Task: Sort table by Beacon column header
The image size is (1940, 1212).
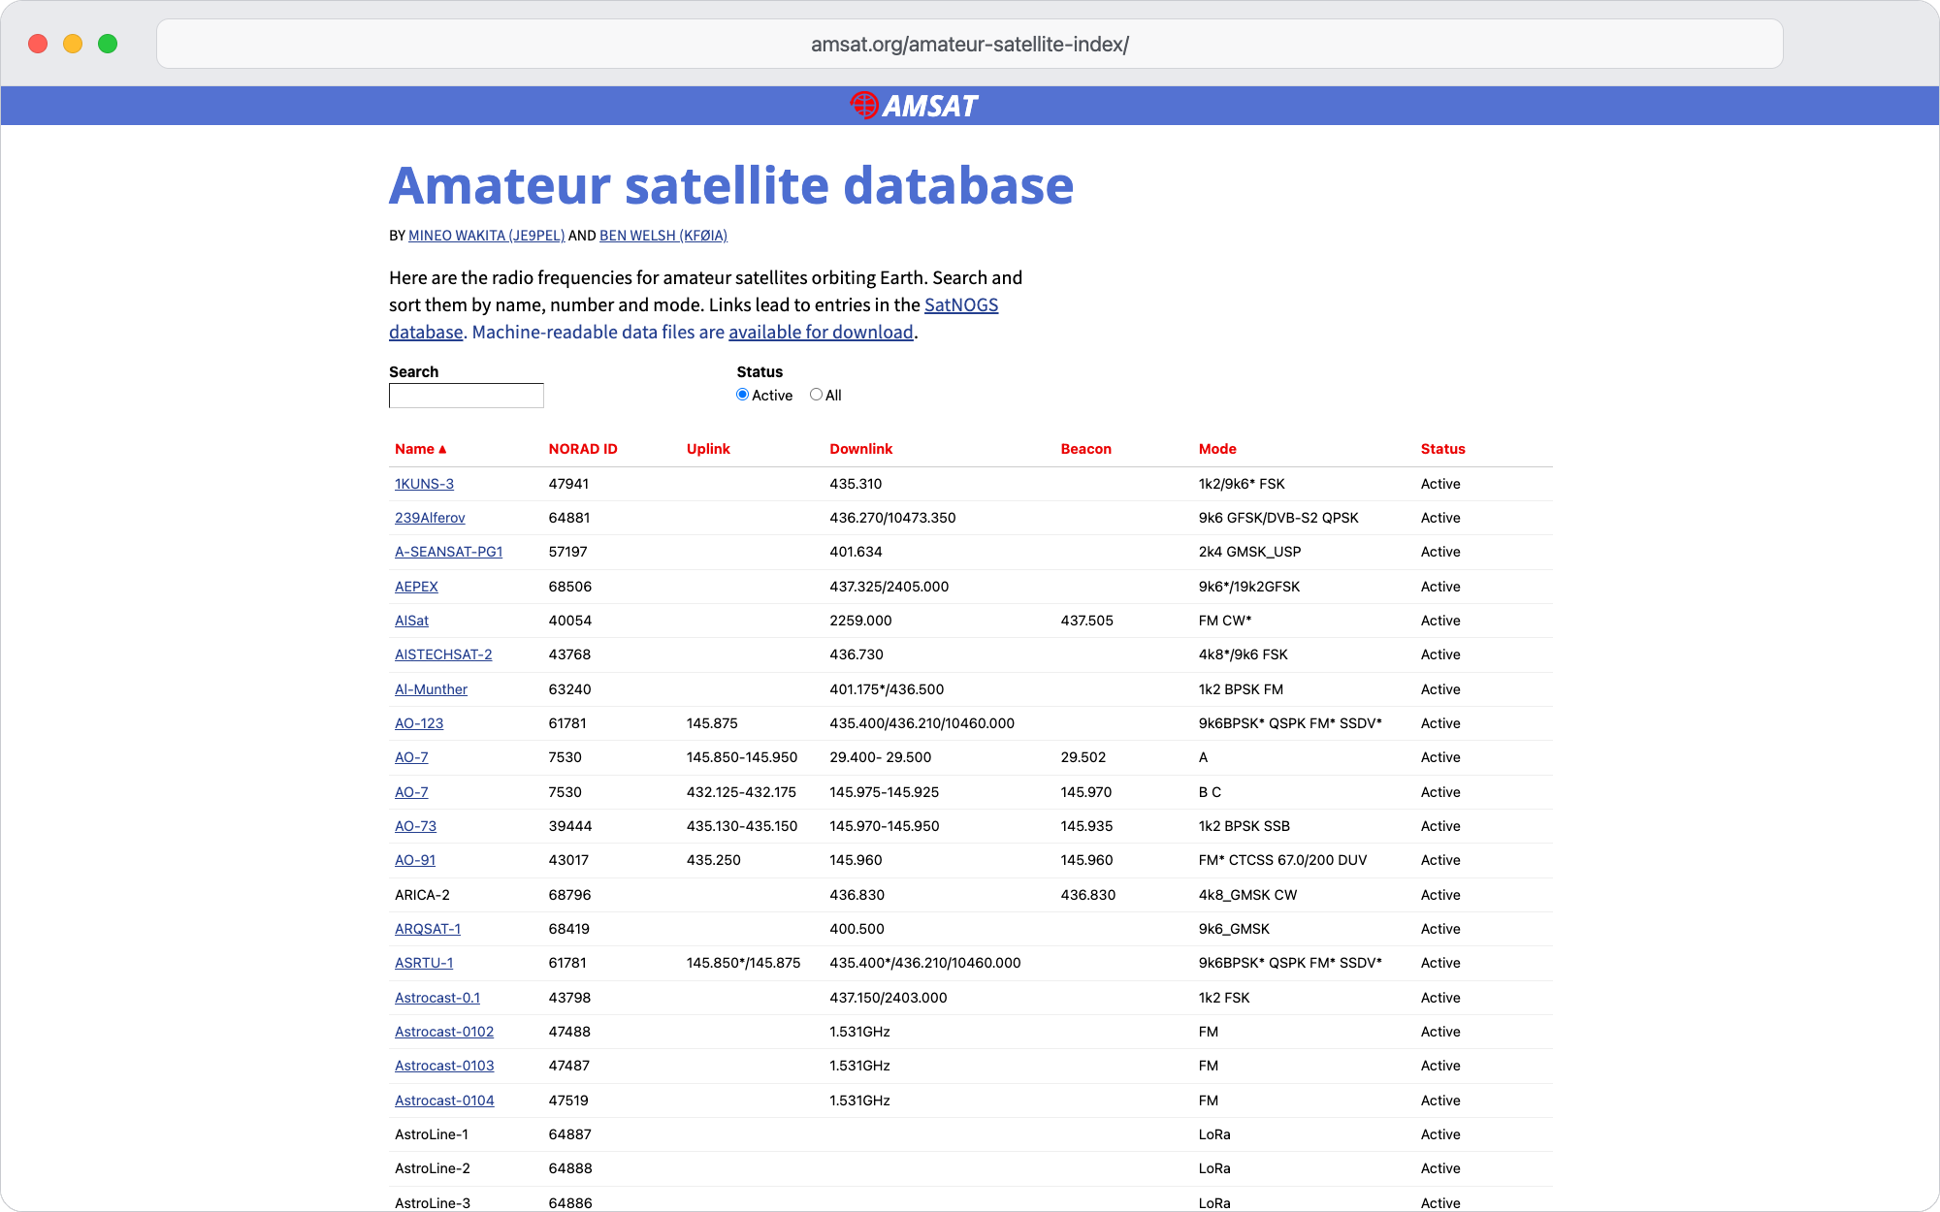Action: (x=1085, y=449)
